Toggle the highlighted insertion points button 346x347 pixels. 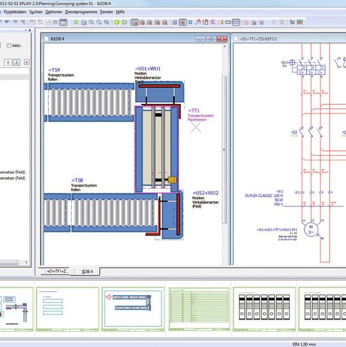coord(236,22)
